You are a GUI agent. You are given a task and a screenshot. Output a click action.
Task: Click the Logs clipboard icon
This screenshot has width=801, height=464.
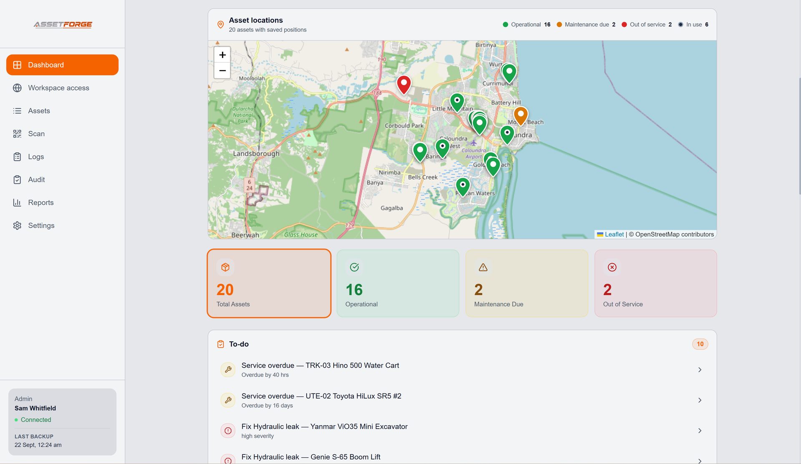[x=17, y=157]
